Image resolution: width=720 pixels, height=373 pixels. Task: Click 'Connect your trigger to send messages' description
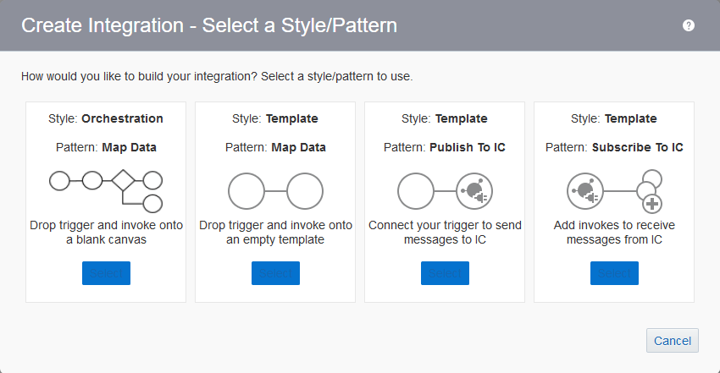(445, 233)
